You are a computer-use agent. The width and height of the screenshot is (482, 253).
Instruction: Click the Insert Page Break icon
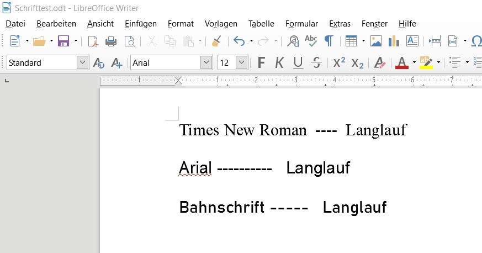[x=435, y=41]
